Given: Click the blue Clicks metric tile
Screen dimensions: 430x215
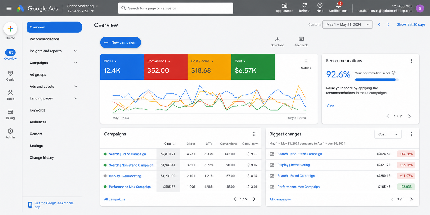Looking at the screenshot, I should click(x=122, y=67).
